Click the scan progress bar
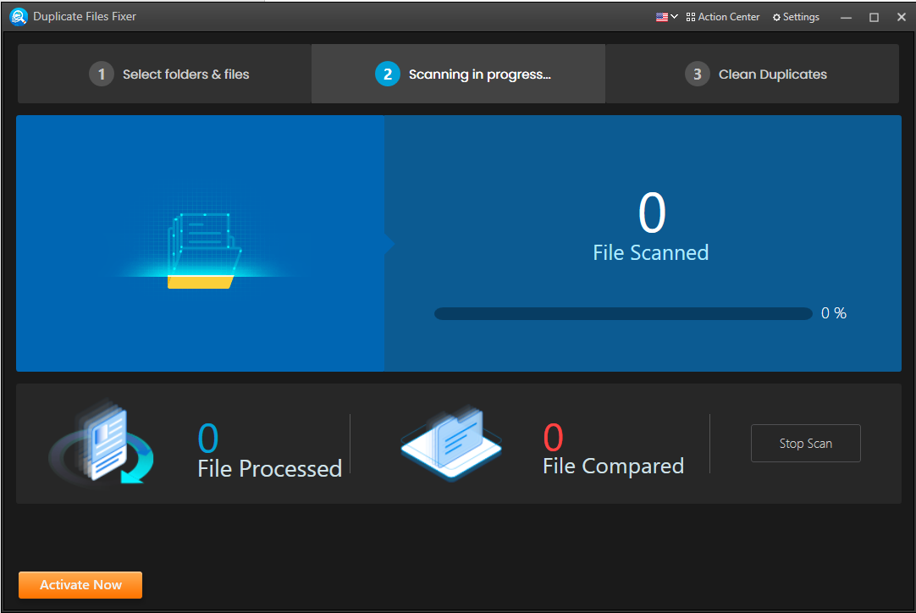The image size is (916, 613). 623,314
